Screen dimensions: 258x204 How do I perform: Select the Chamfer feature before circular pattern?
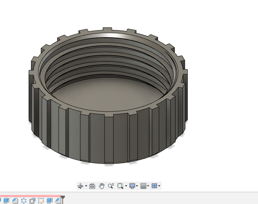[x=15, y=200]
